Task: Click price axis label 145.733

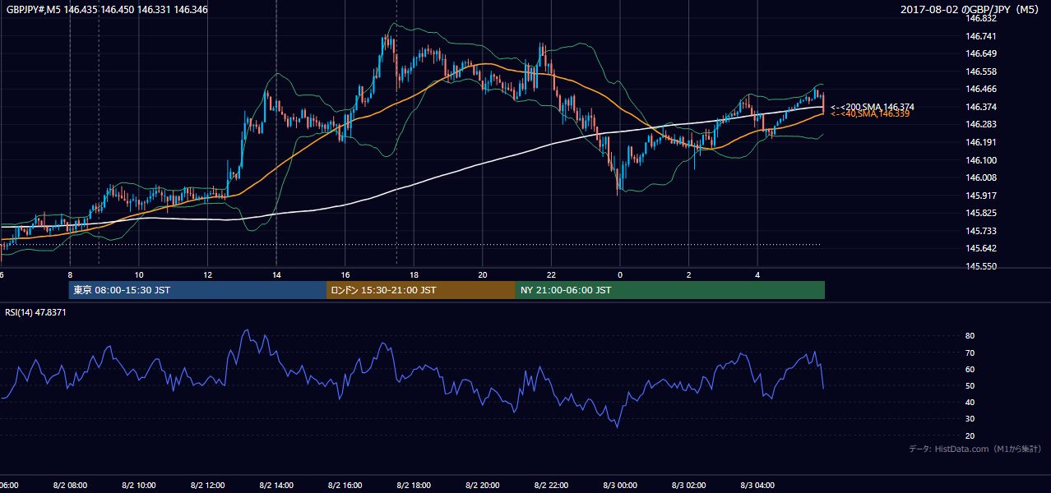Action: click(x=980, y=232)
